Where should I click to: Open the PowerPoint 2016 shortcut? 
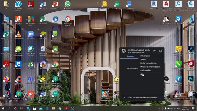55,5
